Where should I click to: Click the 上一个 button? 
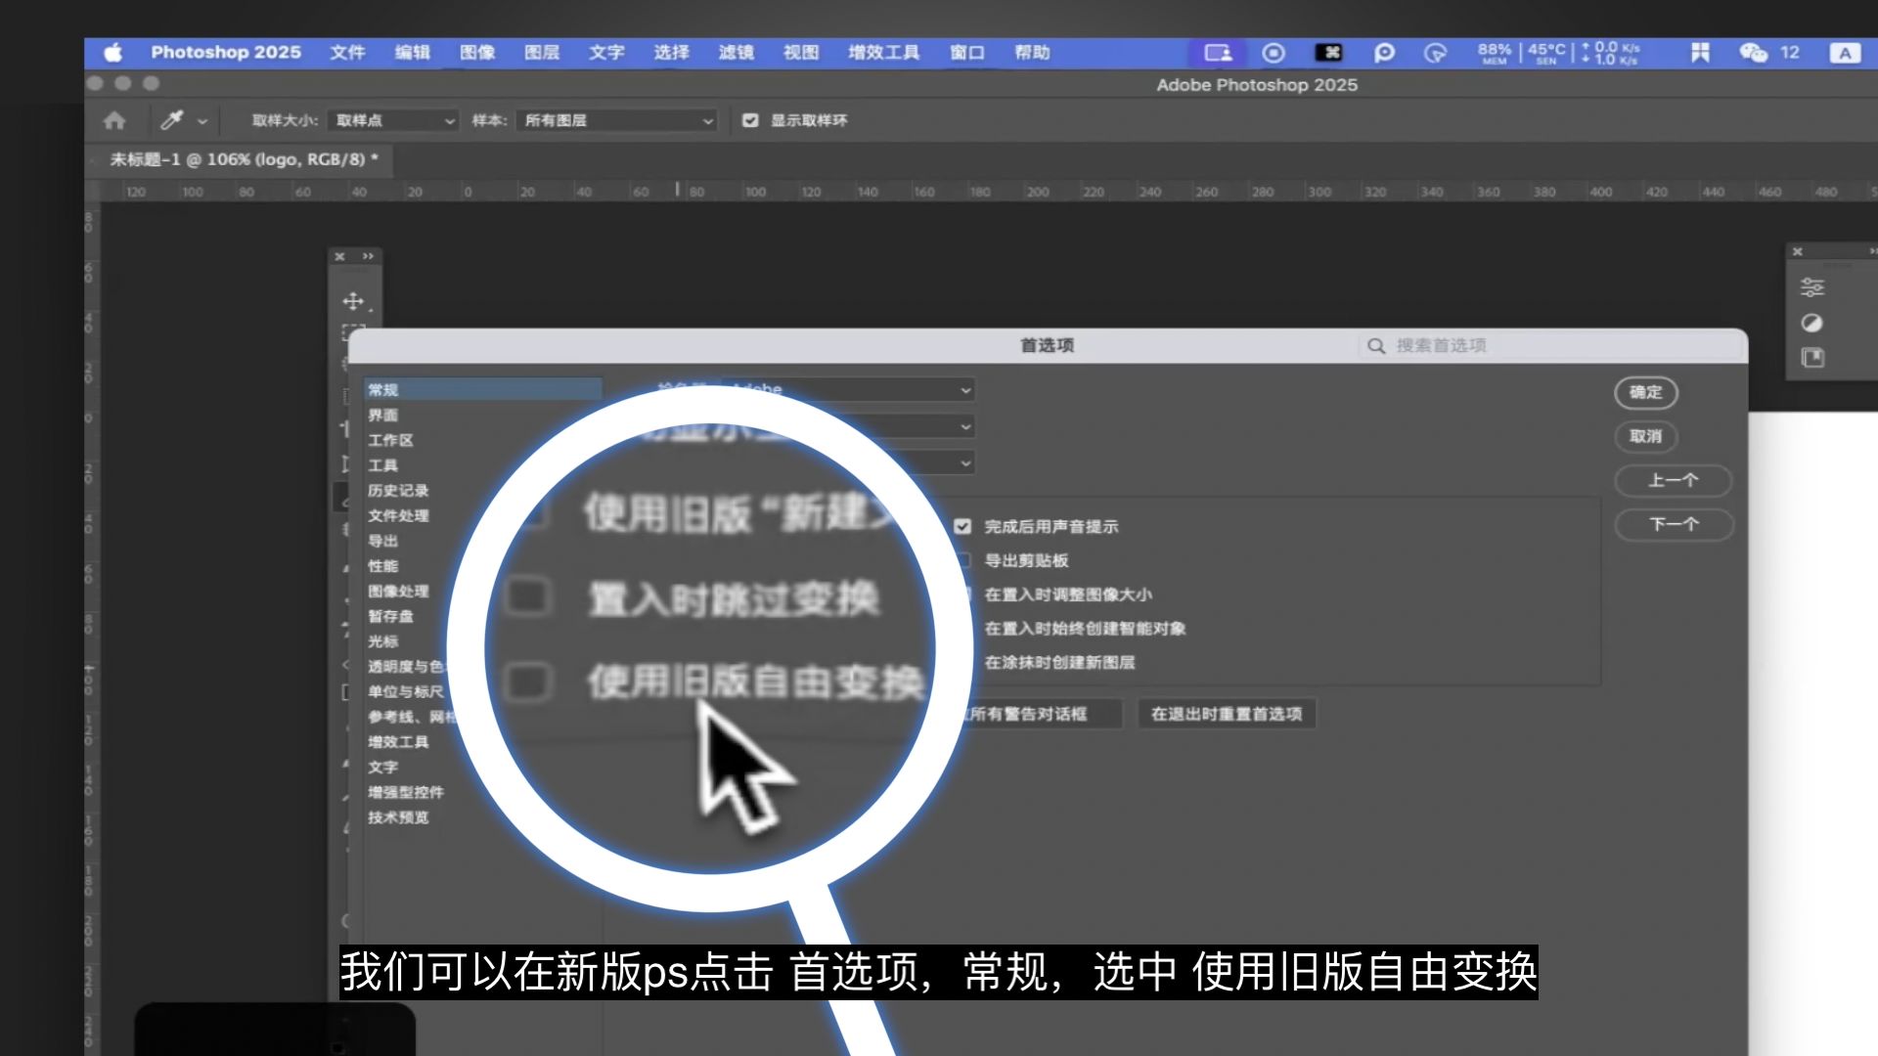click(1674, 480)
